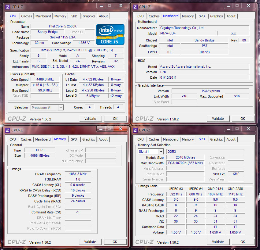The height and width of the screenshot is (250, 260).
Task: Click Validate button in CPU window
Action: pyautogui.click(x=90, y=119)
